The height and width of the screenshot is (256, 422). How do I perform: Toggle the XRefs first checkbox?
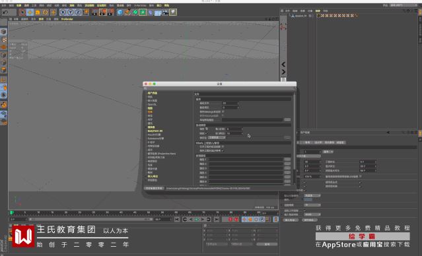[223, 147]
